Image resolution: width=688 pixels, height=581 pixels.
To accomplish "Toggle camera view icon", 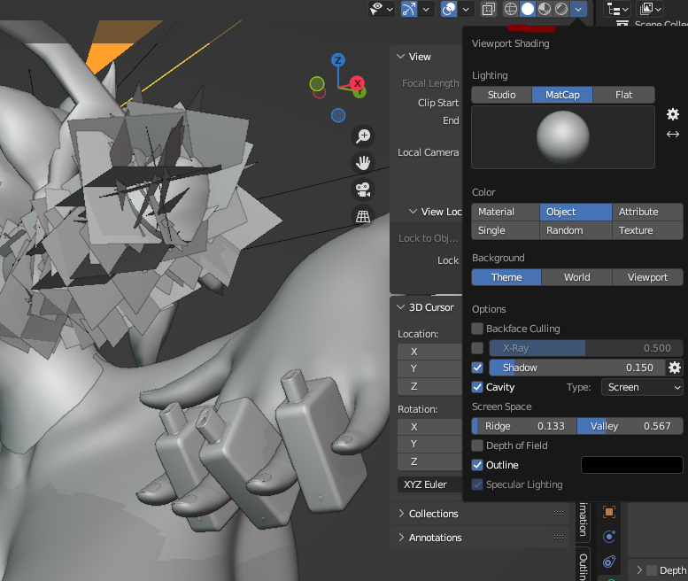I will (363, 190).
